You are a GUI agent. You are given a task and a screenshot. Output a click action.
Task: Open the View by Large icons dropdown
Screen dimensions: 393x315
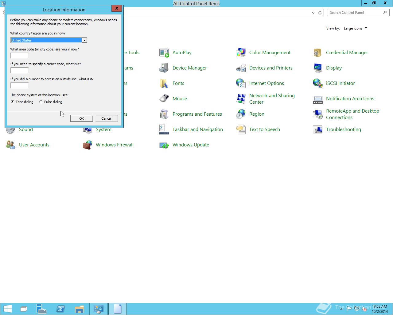point(356,28)
